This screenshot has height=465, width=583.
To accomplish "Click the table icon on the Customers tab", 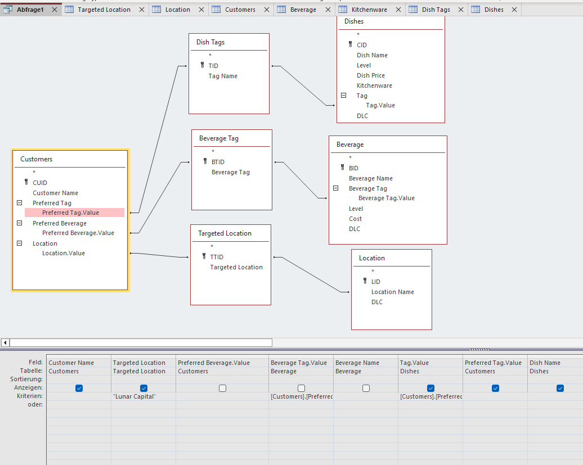I will point(216,10).
